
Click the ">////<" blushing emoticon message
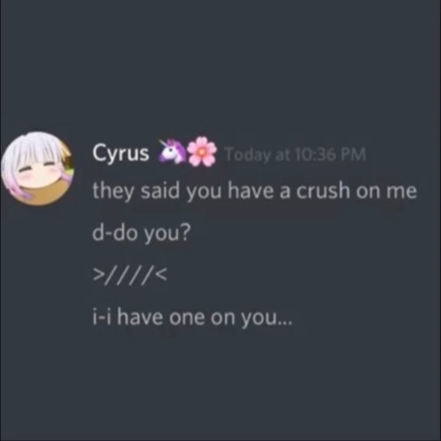point(131,275)
